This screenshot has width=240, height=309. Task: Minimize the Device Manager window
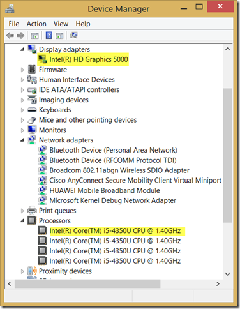184,8
